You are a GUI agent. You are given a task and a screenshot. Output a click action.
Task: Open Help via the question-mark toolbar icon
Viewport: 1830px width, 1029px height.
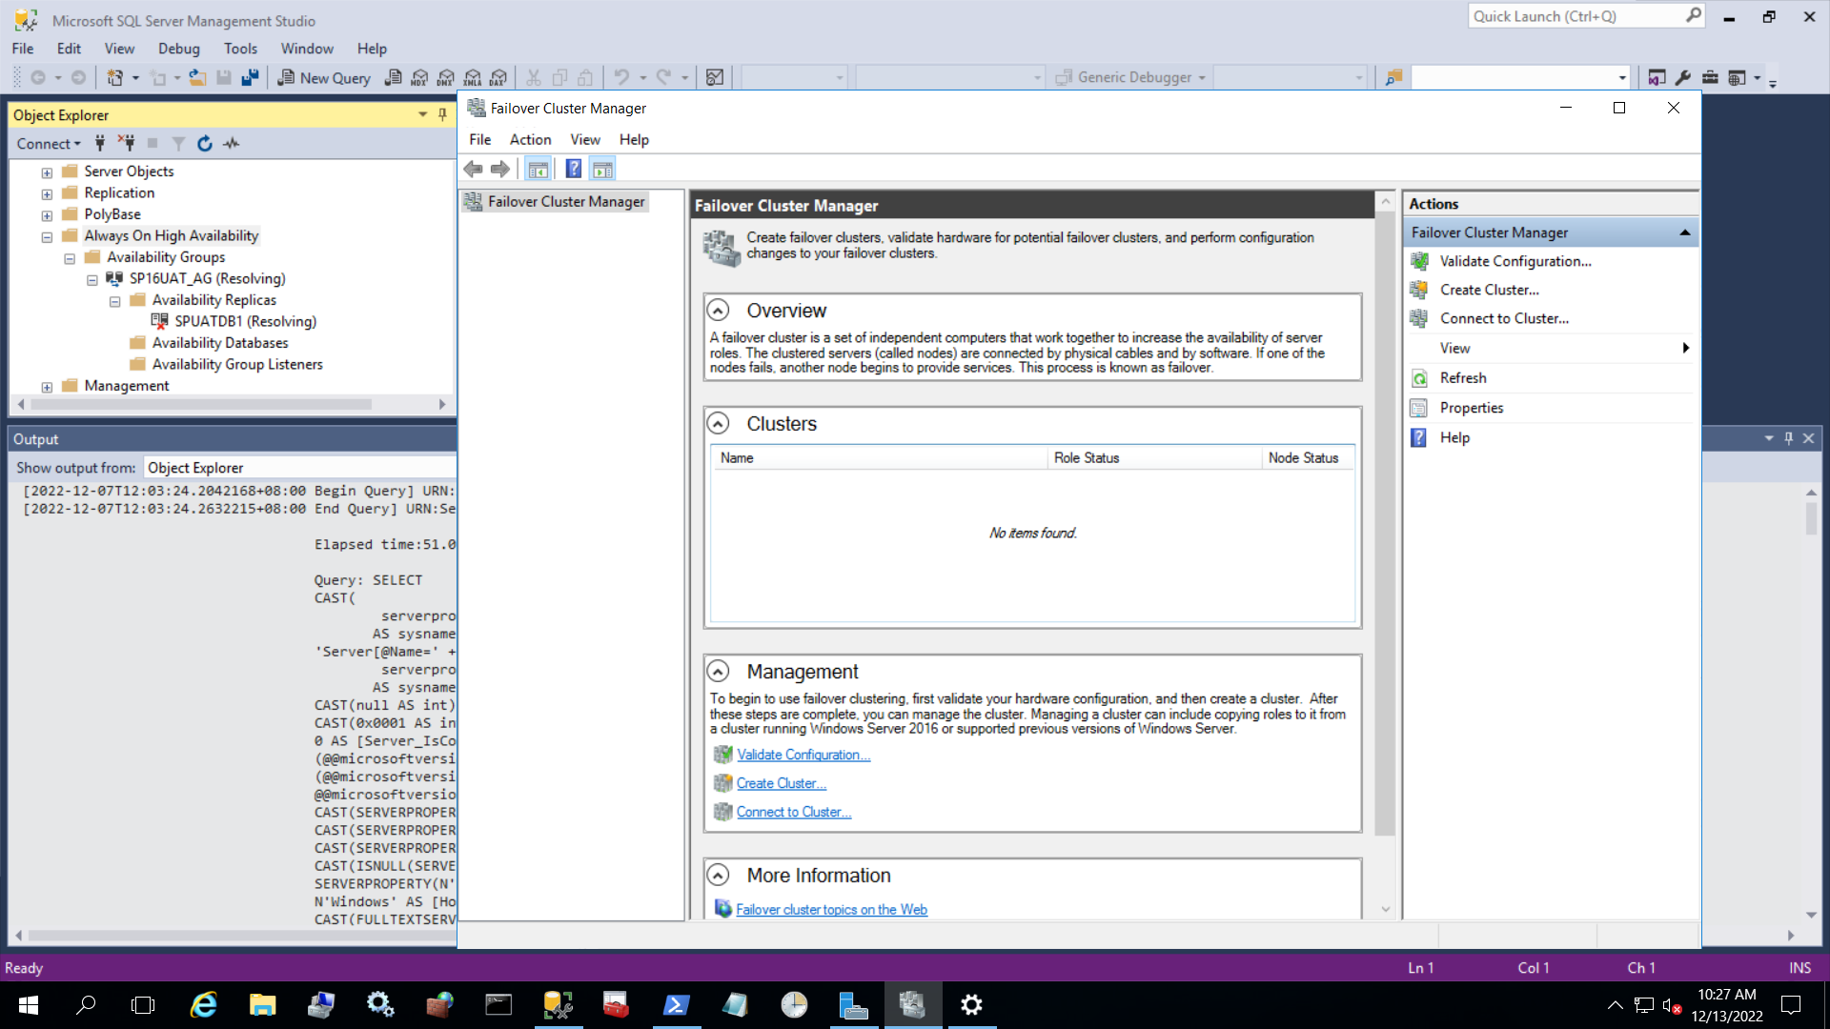(573, 169)
